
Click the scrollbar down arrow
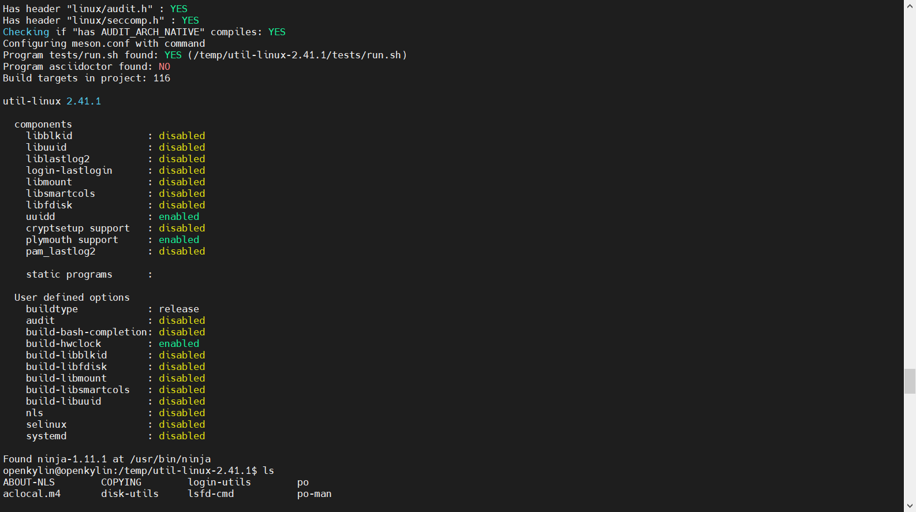pyautogui.click(x=910, y=506)
